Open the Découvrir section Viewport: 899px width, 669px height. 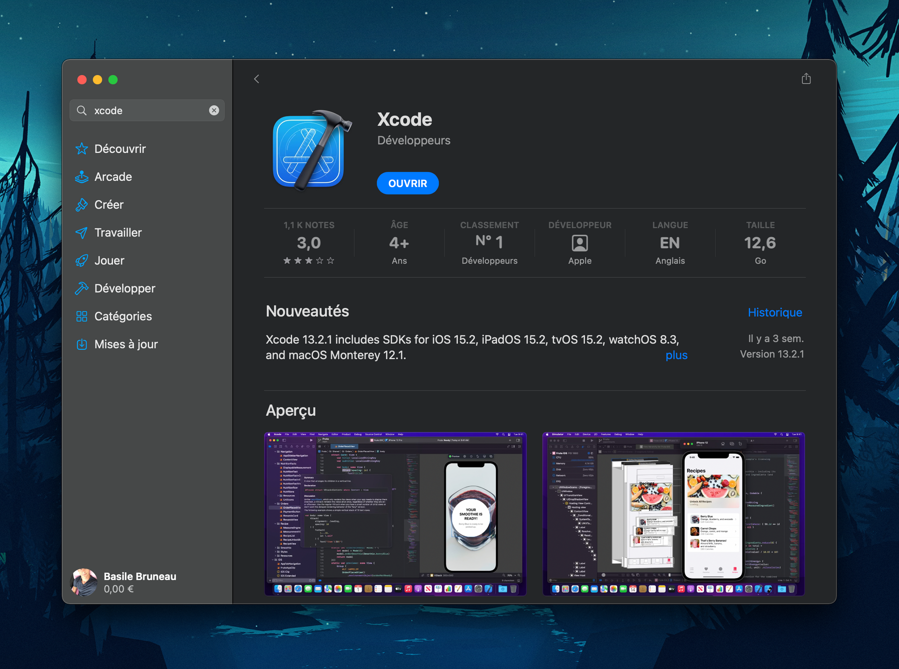point(120,149)
